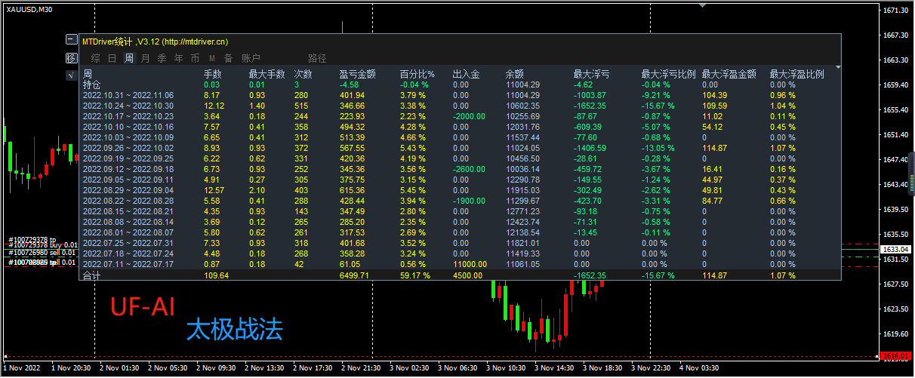
Task: Switch to the 季 quarterly tab
Action: click(162, 58)
